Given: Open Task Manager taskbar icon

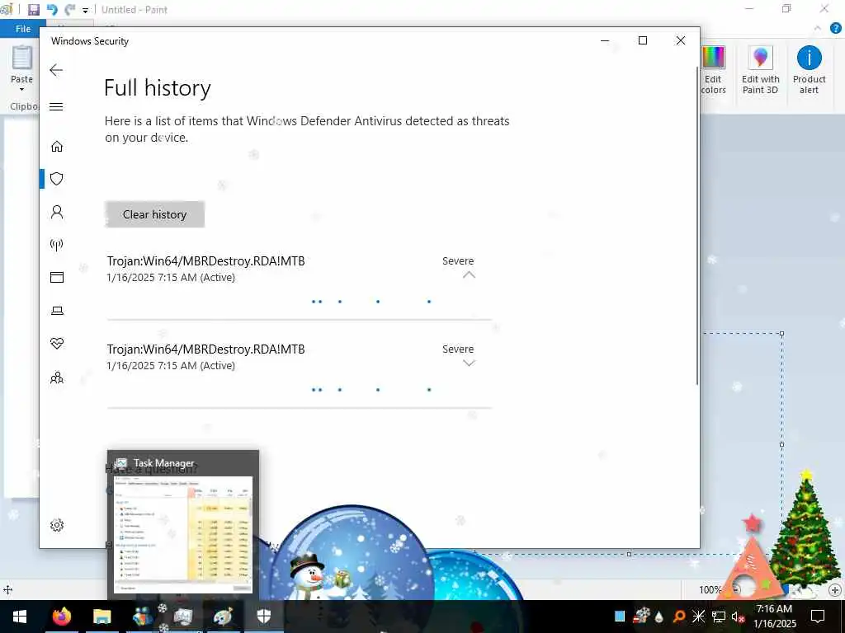Looking at the screenshot, I should [182, 617].
